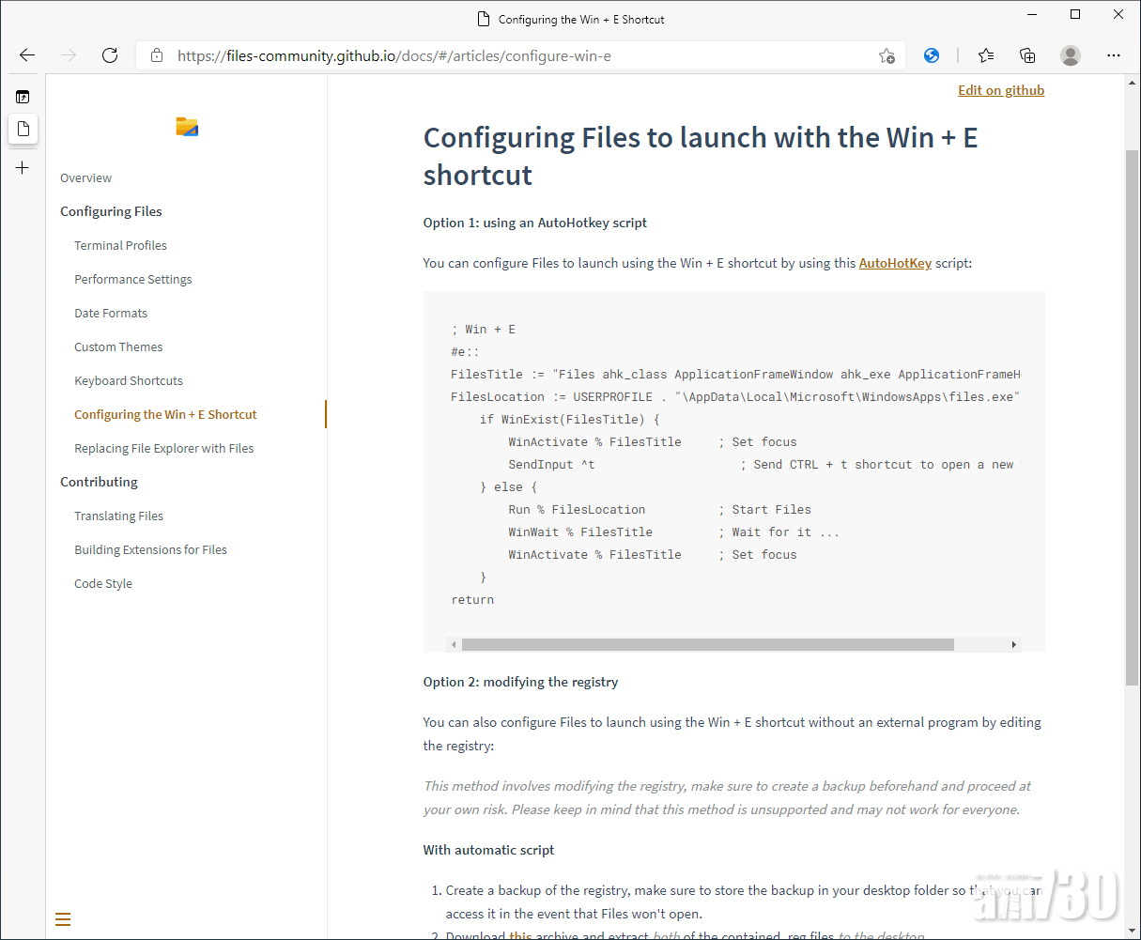Open the tab actions menu icon
The width and height of the screenshot is (1141, 940).
click(x=23, y=97)
